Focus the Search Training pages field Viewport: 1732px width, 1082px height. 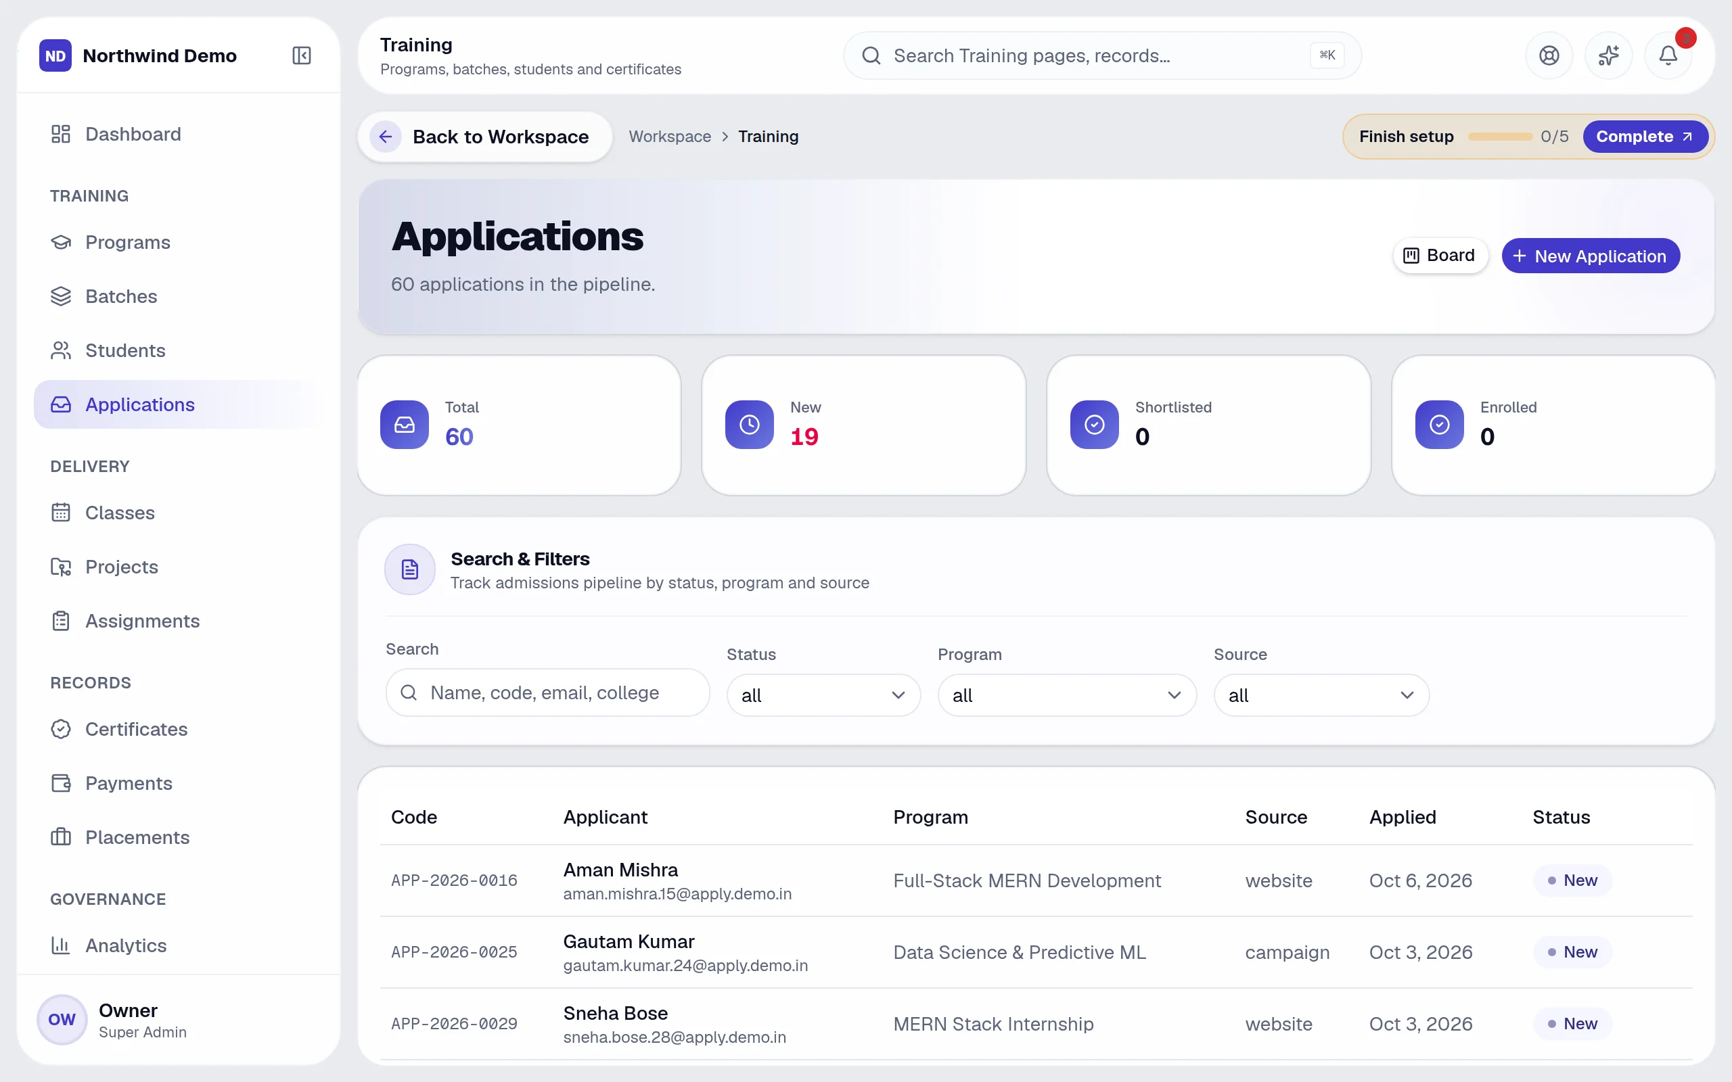pos(1101,55)
